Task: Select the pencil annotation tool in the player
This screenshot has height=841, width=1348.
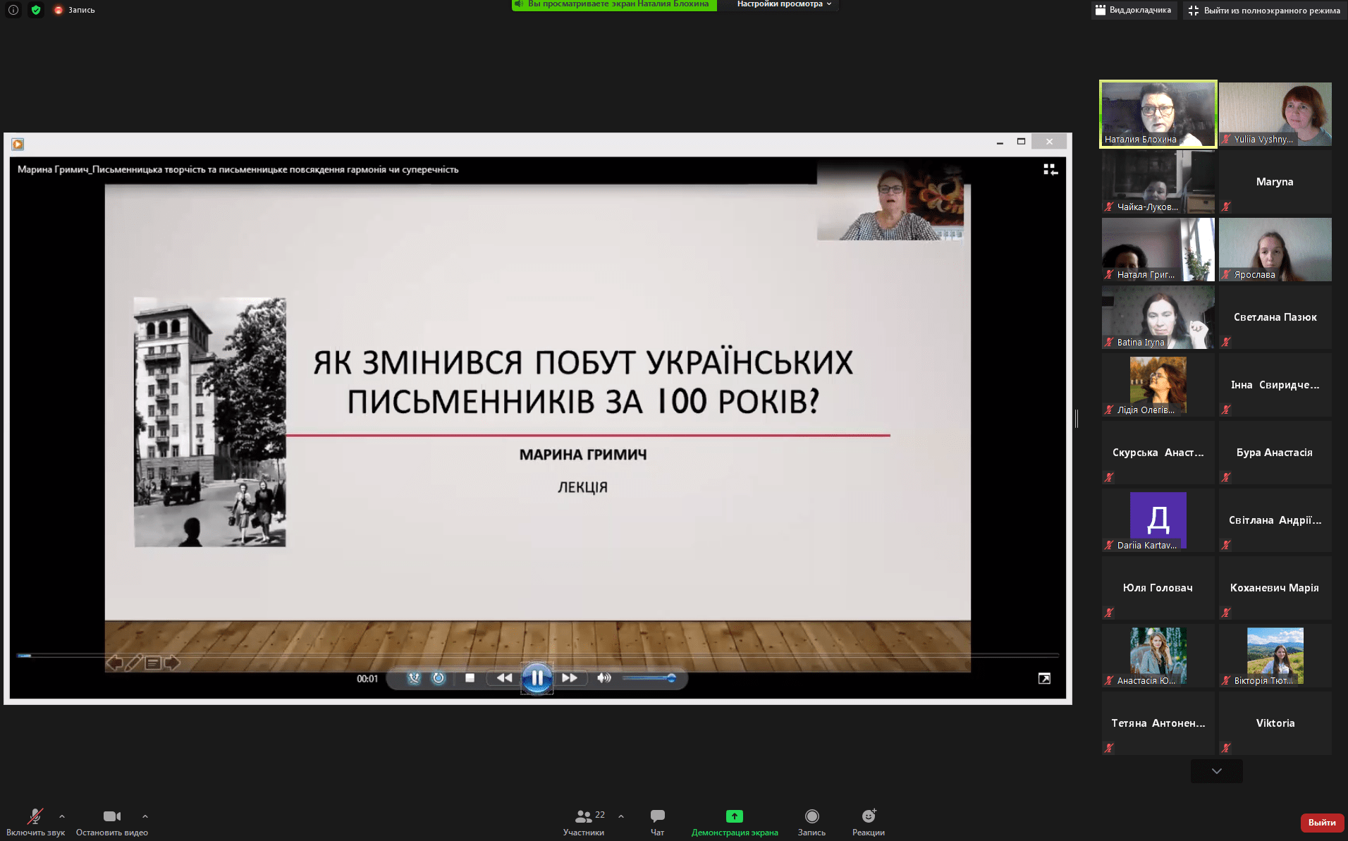Action: point(134,663)
